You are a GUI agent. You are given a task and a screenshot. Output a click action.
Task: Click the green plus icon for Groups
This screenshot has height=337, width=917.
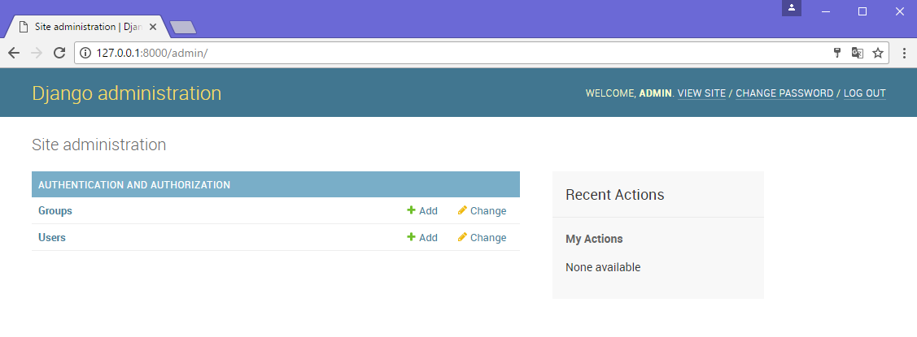click(411, 210)
